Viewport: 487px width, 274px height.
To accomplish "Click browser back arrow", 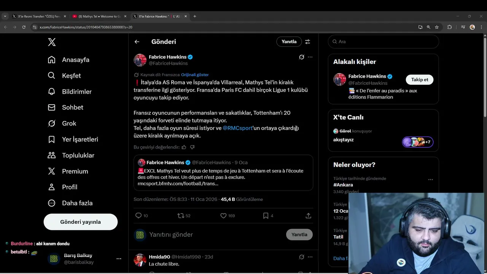I will coord(5,27).
